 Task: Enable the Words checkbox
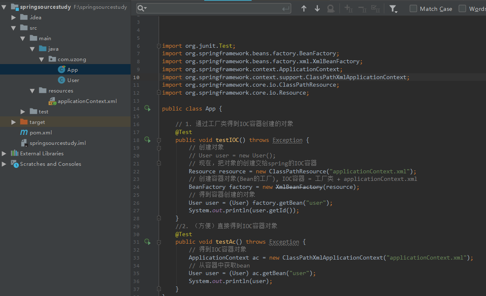(x=462, y=9)
